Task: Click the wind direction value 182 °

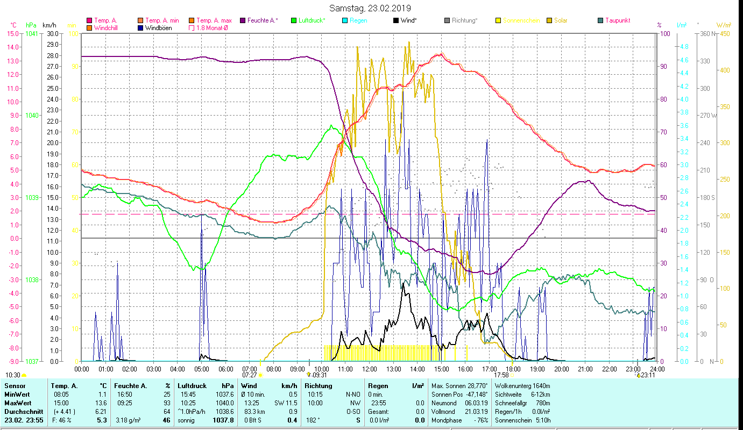Action: pyautogui.click(x=313, y=420)
